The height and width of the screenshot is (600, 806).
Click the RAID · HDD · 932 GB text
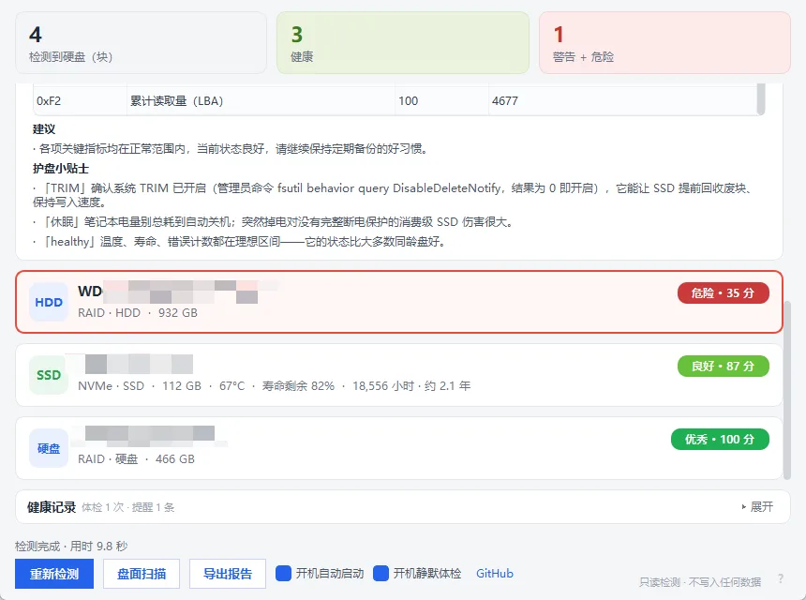(138, 312)
